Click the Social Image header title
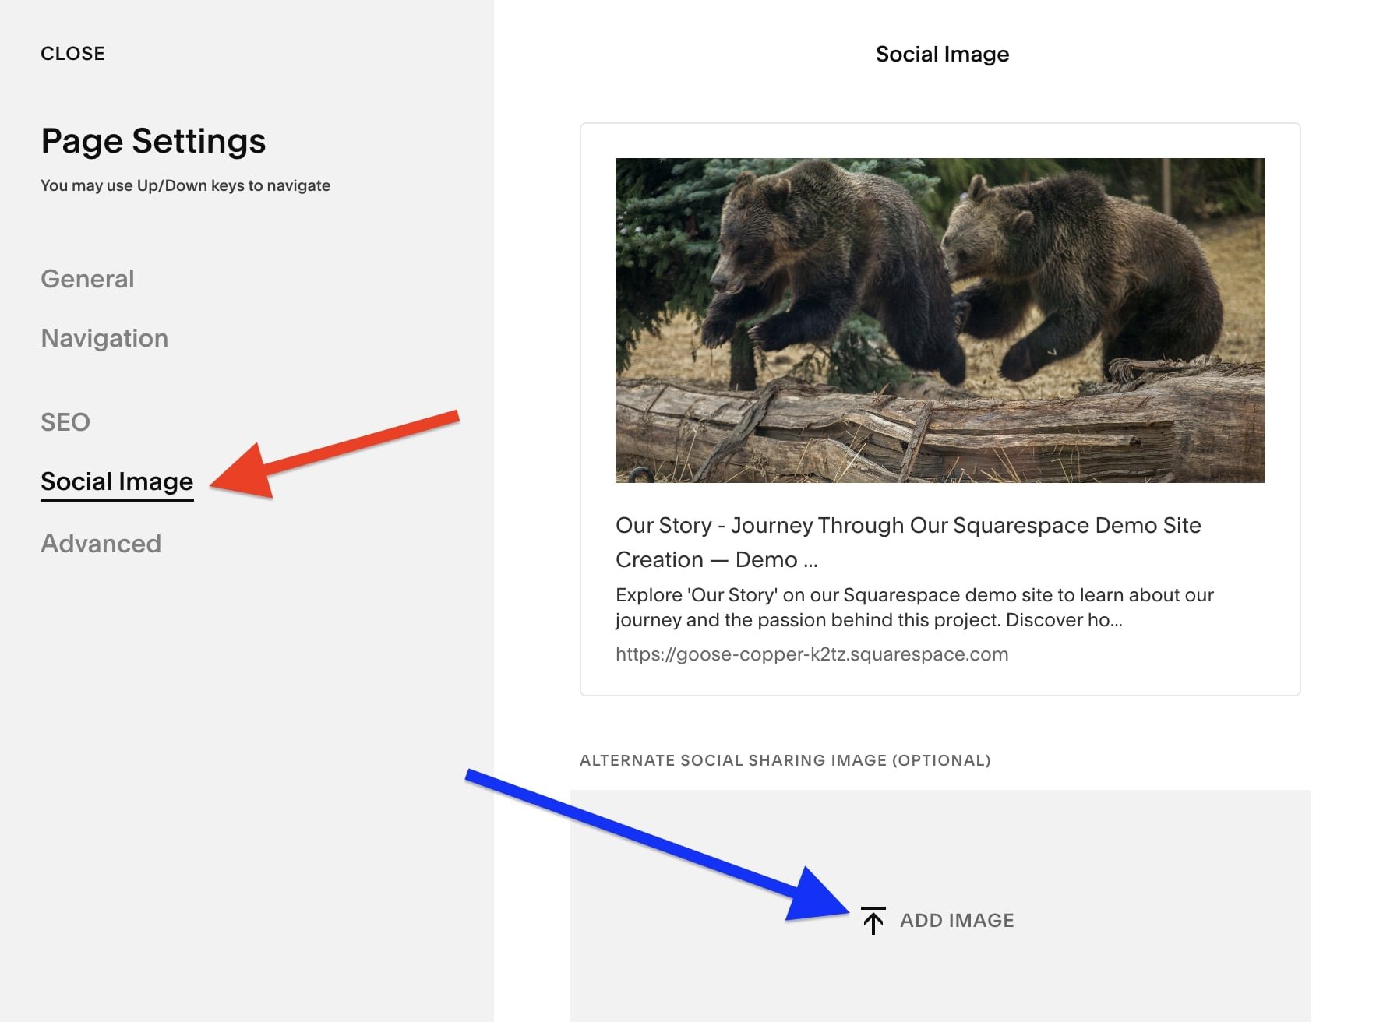The width and height of the screenshot is (1376, 1022). point(942,55)
